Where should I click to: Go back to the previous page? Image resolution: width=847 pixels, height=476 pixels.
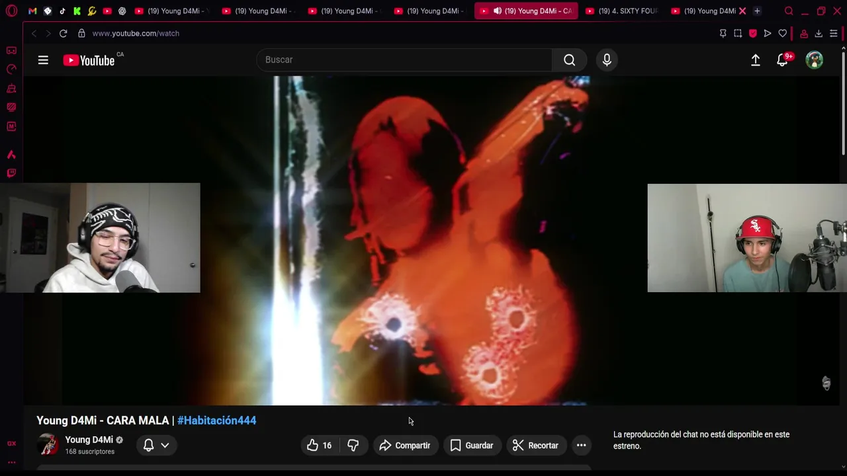[34, 33]
